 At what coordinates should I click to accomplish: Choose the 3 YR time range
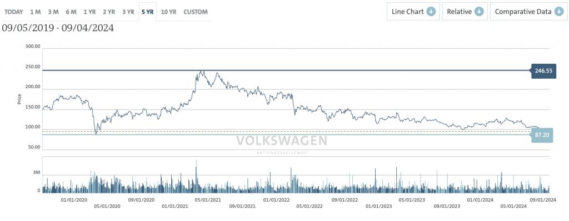[x=128, y=12]
